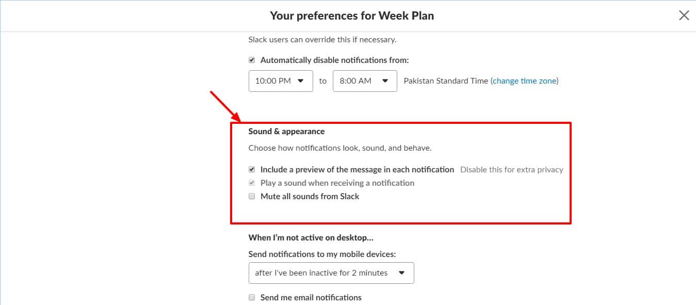
Task: Click the Choose how notifications look description
Action: 339,148
